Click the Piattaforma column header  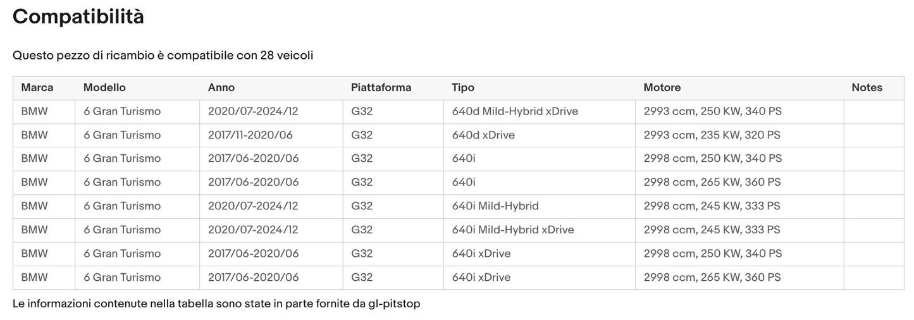381,88
